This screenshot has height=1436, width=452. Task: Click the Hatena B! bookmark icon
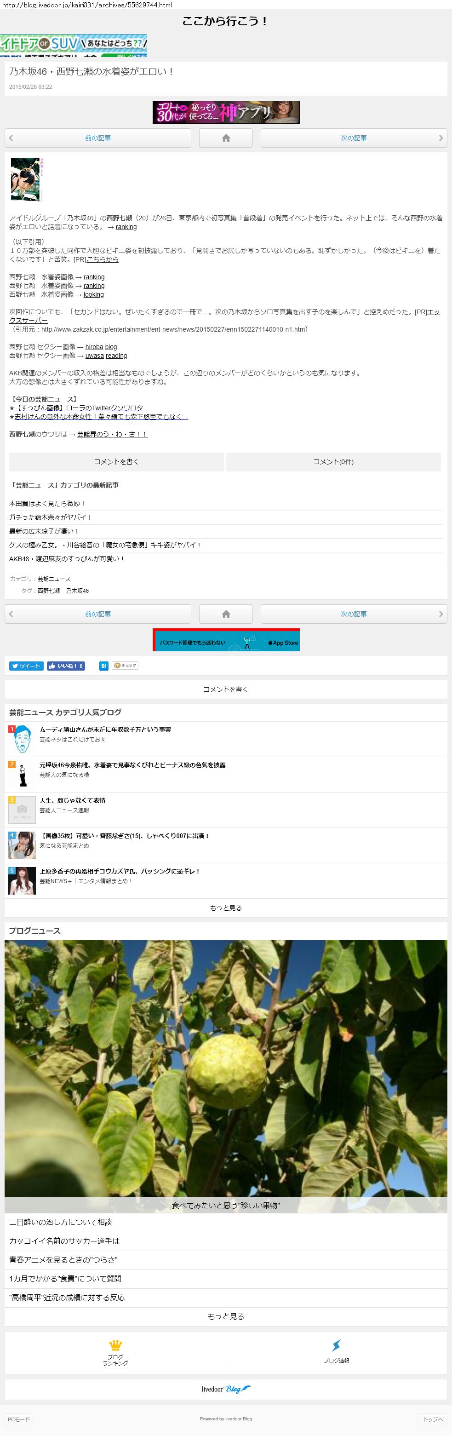(x=103, y=666)
